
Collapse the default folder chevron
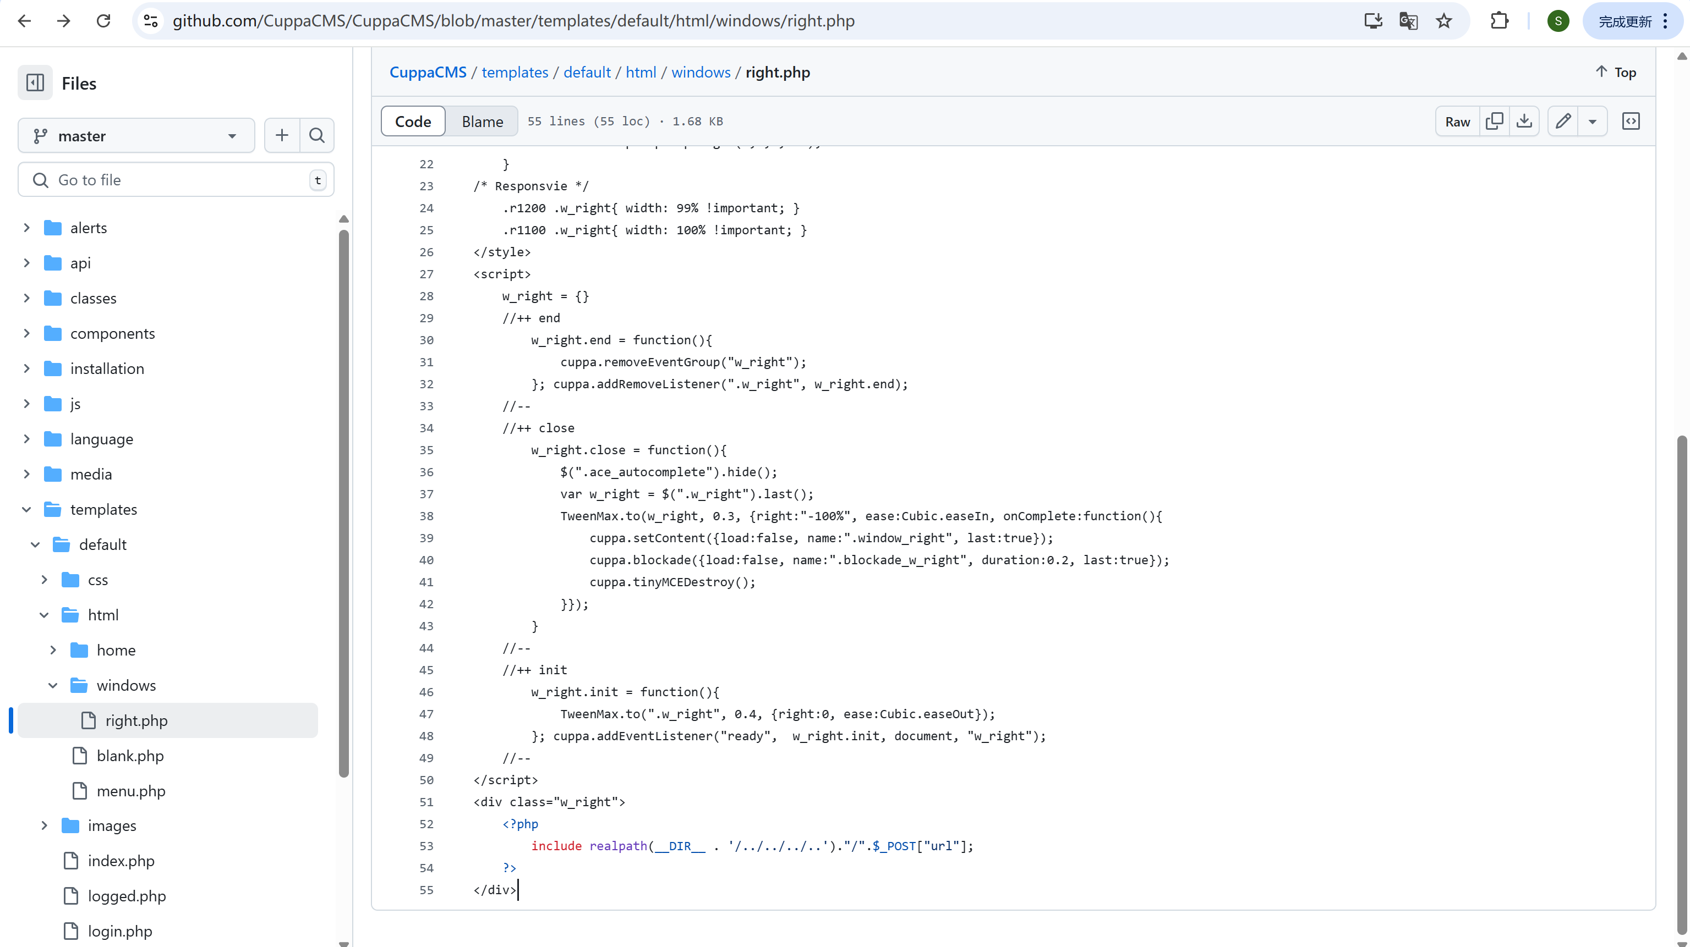35,544
